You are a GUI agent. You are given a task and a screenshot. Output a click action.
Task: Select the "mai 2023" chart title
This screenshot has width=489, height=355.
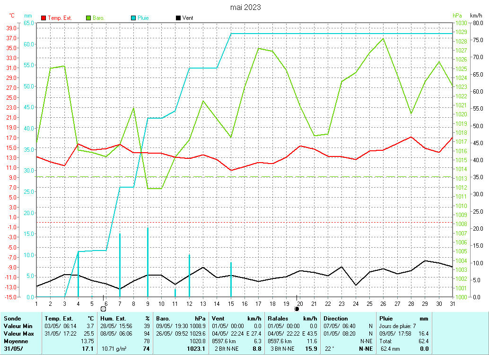[245, 7]
